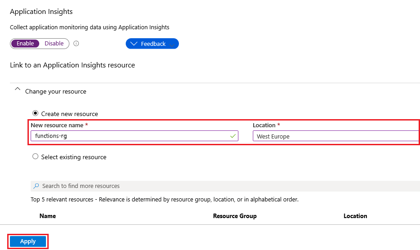The width and height of the screenshot is (420, 250).
Task: Collapse the Change your resource section chevron
Action: [18, 89]
